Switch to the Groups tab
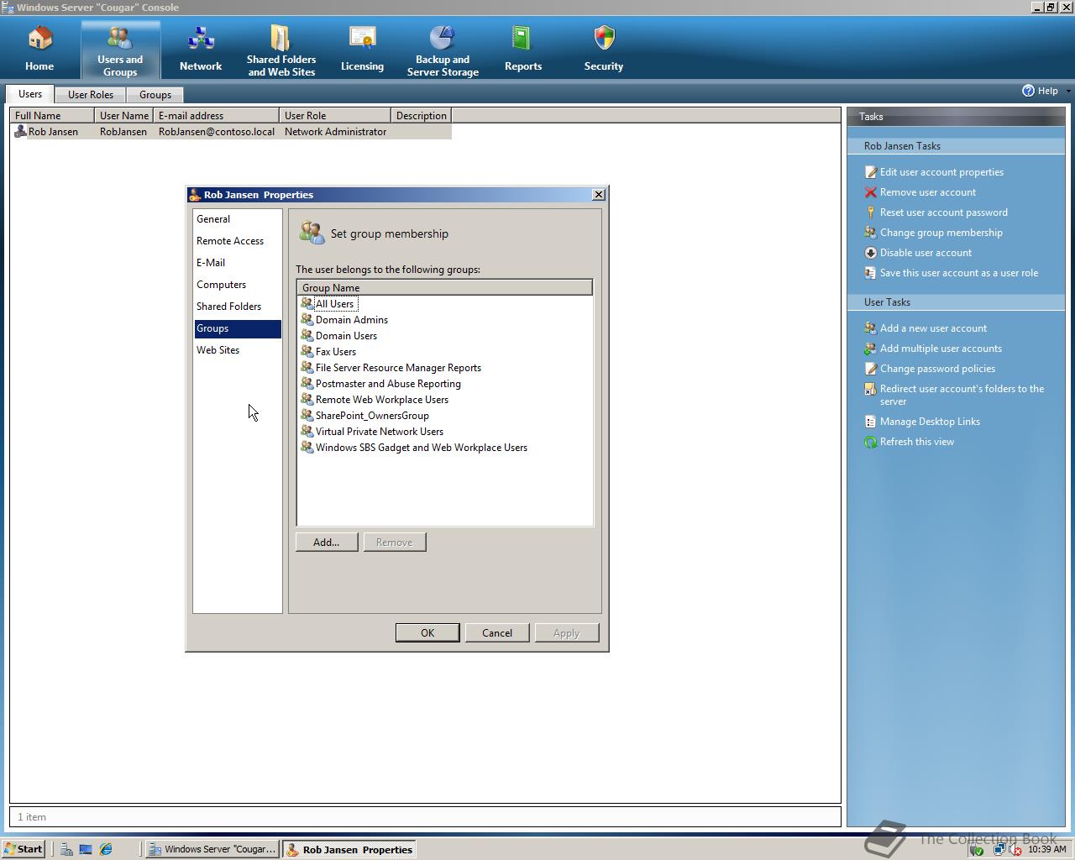 click(x=155, y=95)
